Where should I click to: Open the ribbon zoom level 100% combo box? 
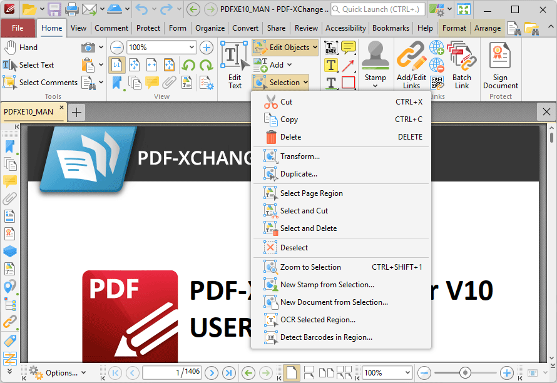point(161,48)
